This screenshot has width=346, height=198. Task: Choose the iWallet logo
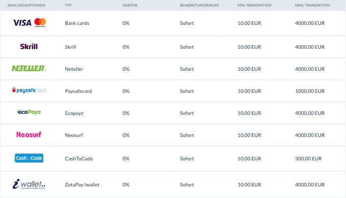pyautogui.click(x=29, y=184)
